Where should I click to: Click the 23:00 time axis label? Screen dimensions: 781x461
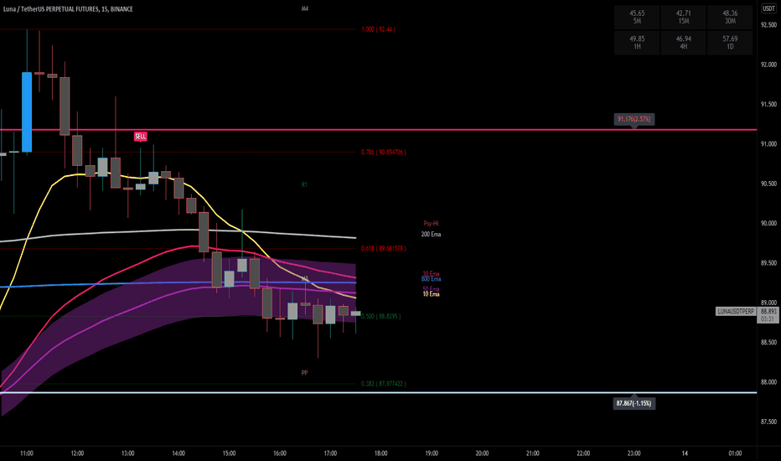(x=634, y=453)
